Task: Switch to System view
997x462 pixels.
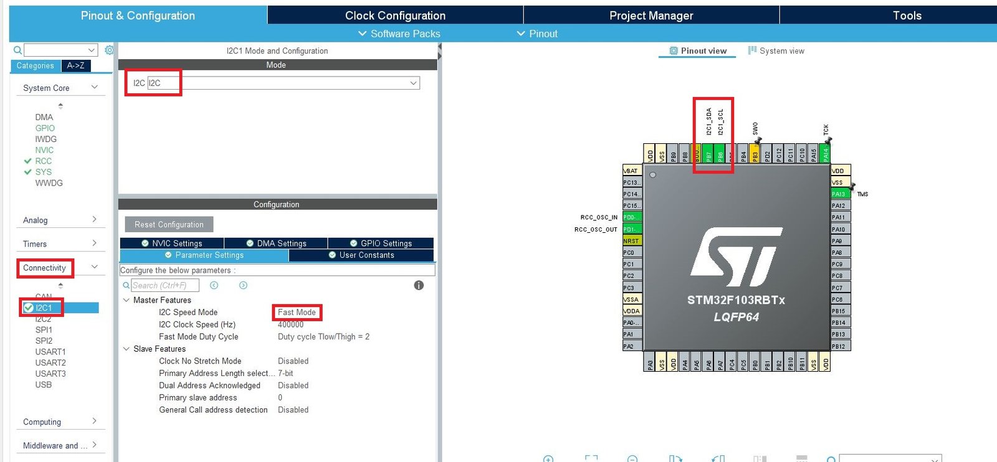Action: (776, 51)
